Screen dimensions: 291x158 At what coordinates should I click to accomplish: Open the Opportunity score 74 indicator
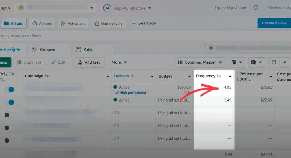coord(107,8)
